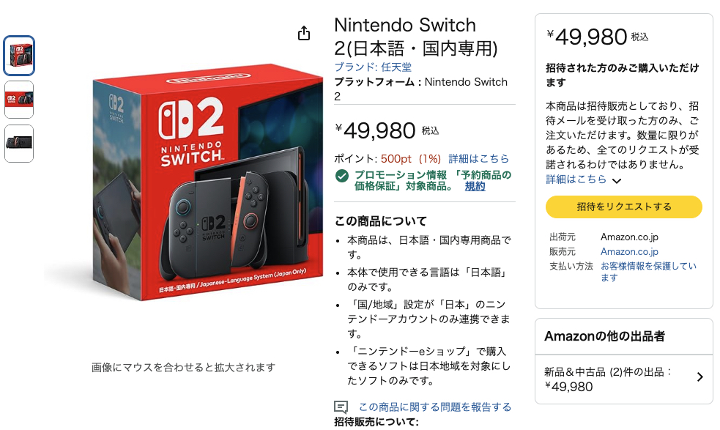Open the 詳細はこちら link beside points
The height and width of the screenshot is (430, 720).
point(478,158)
